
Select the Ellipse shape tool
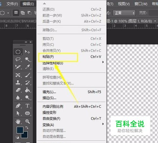27,113
